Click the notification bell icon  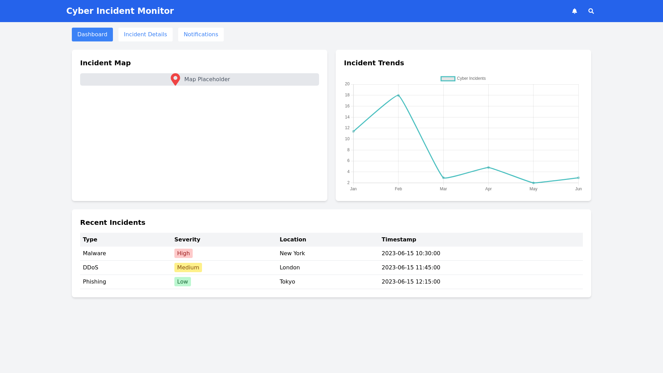pyautogui.click(x=575, y=11)
